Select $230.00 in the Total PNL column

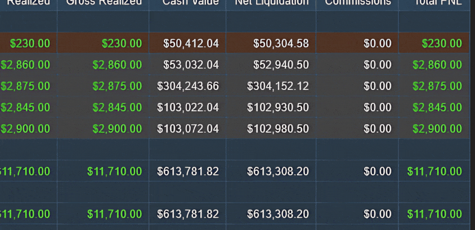(441, 43)
